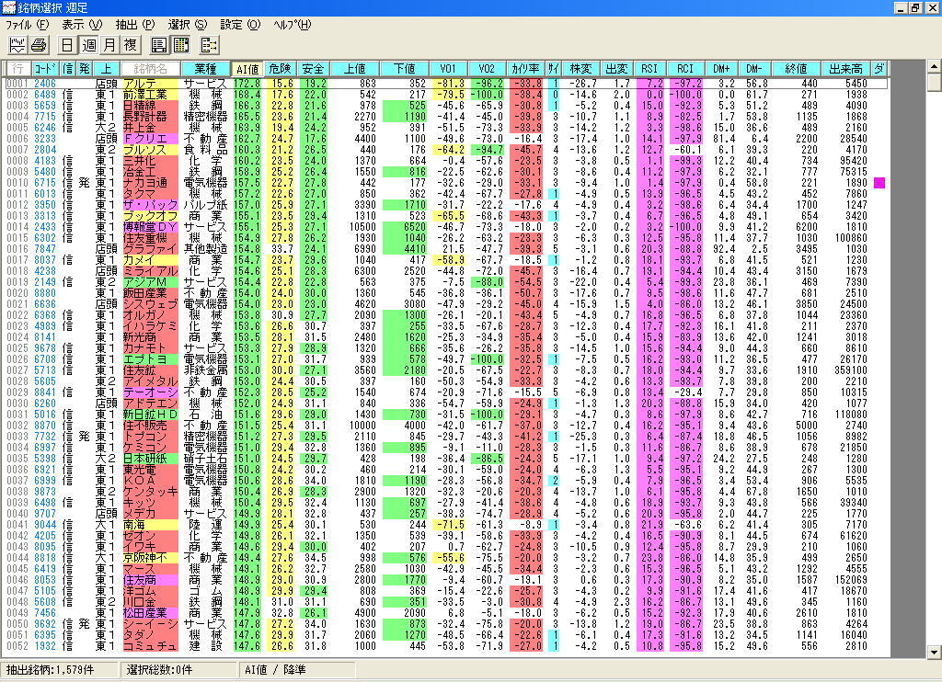Sort by the 業種 column header

point(205,69)
